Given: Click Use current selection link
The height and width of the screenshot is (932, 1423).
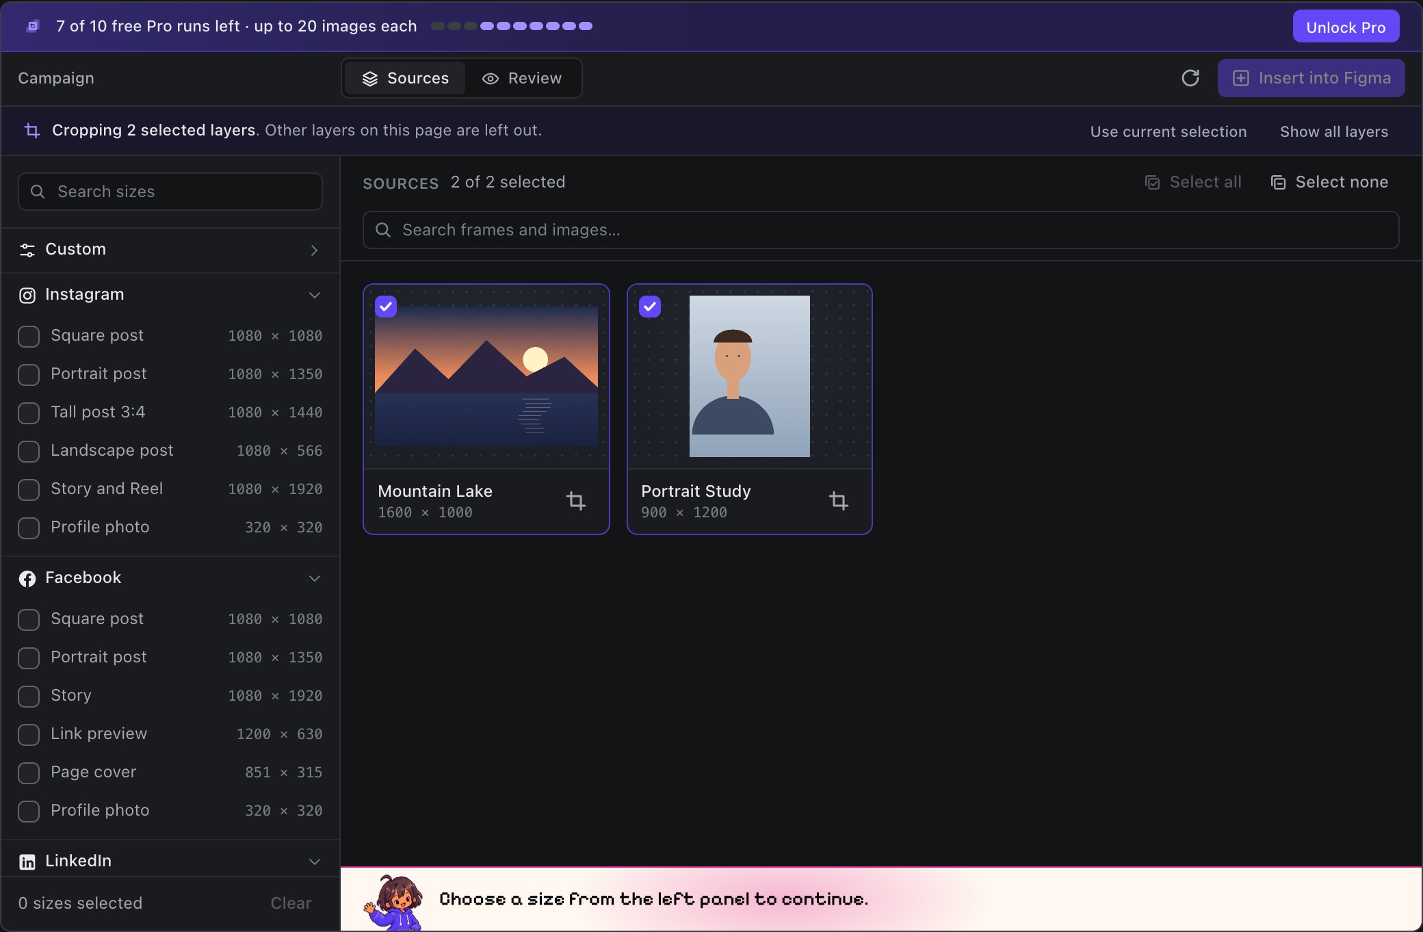Looking at the screenshot, I should [x=1169, y=131].
